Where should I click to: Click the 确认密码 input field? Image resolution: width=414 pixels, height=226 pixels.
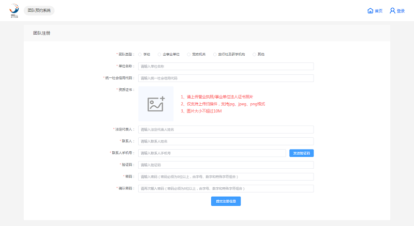click(226, 188)
